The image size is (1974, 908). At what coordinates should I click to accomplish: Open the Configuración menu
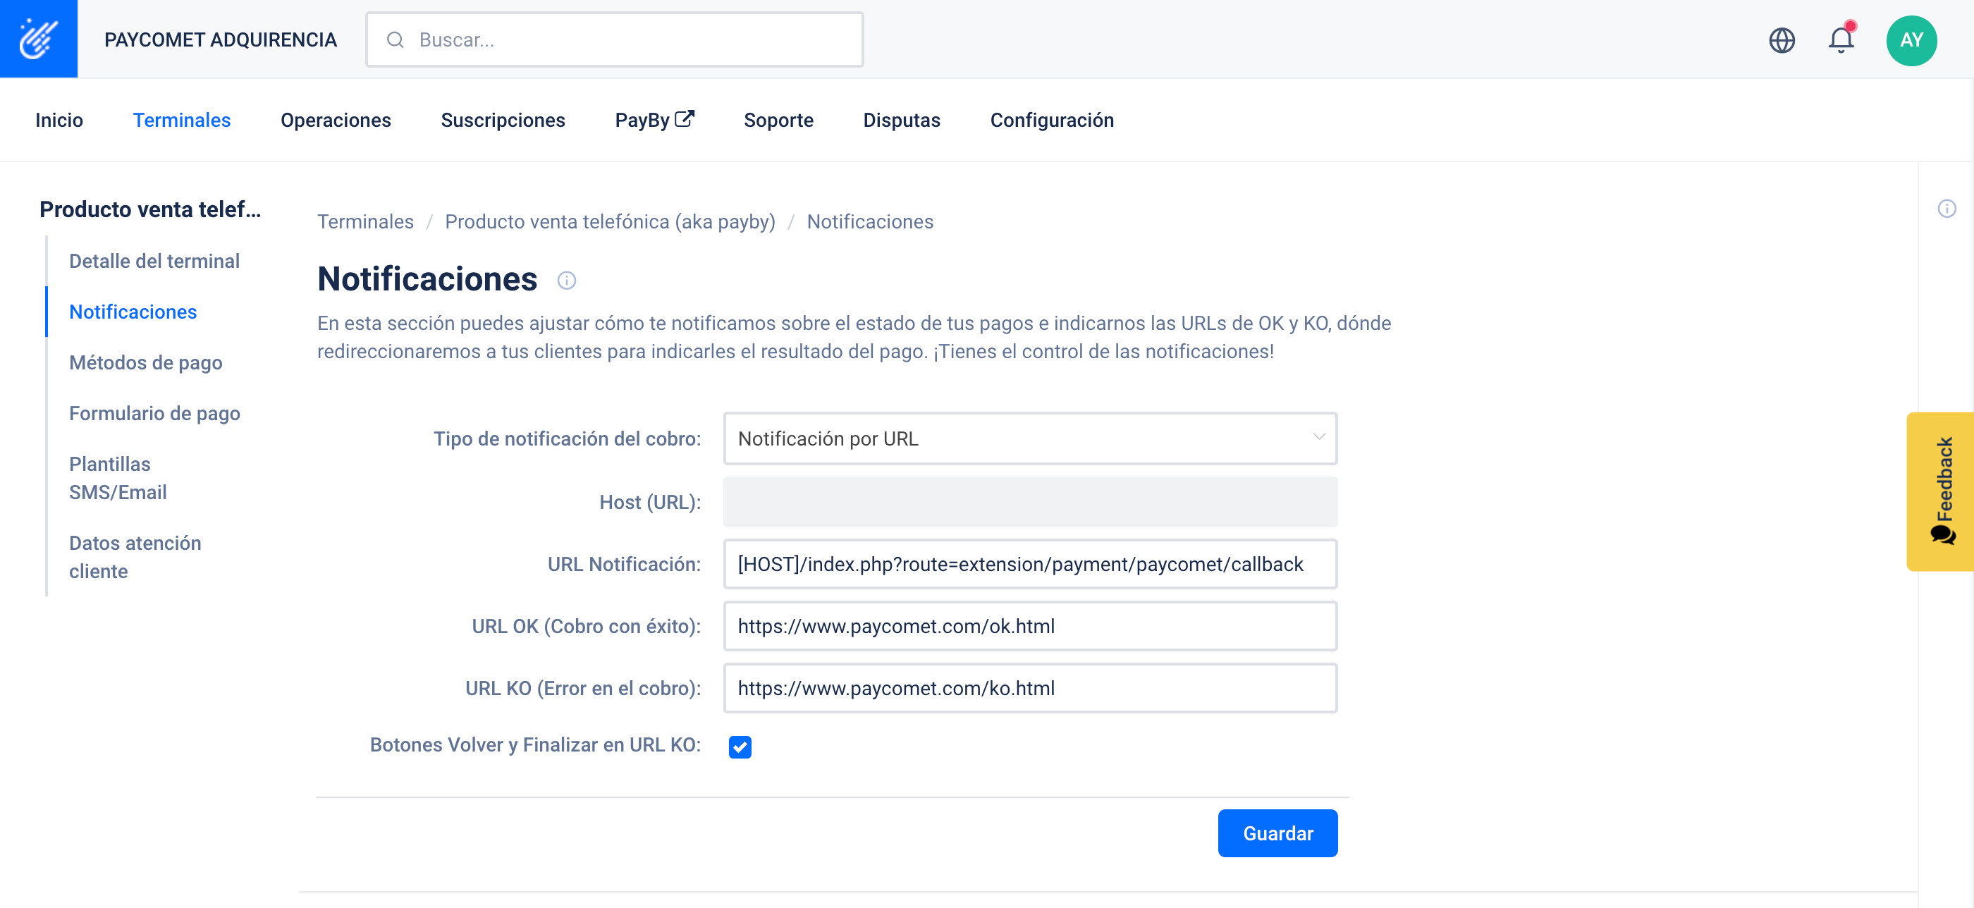tap(1051, 121)
